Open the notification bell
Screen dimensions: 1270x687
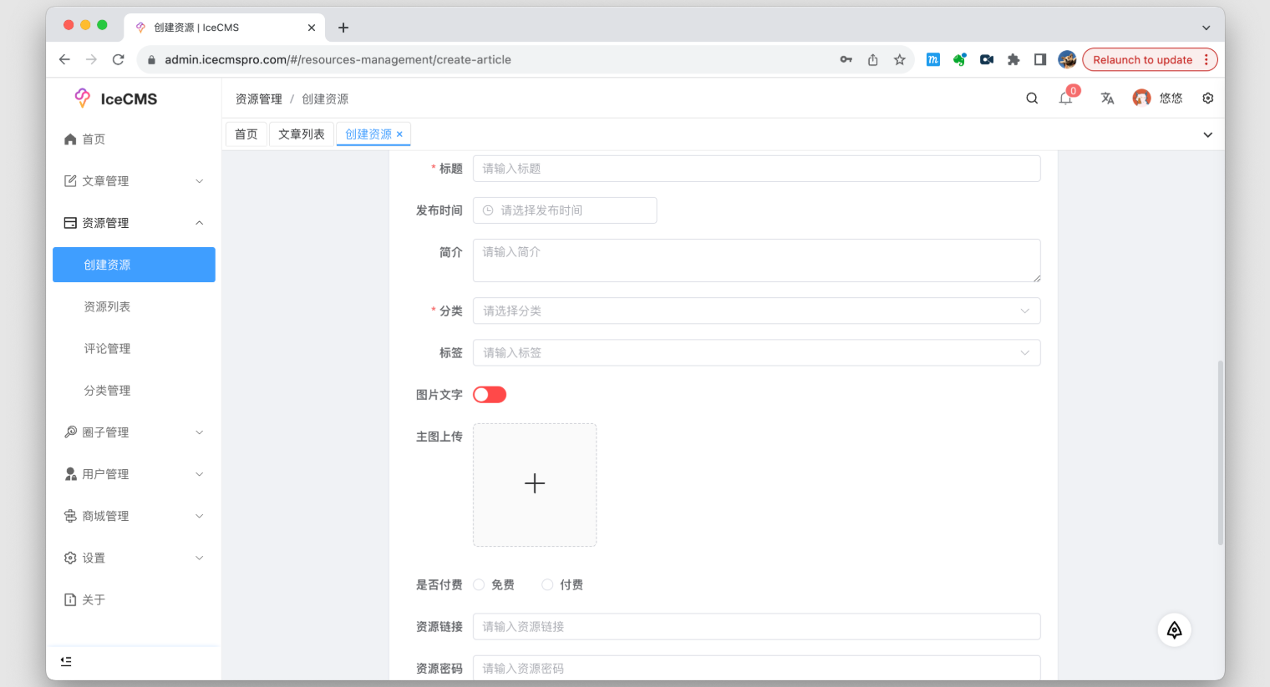pos(1064,98)
